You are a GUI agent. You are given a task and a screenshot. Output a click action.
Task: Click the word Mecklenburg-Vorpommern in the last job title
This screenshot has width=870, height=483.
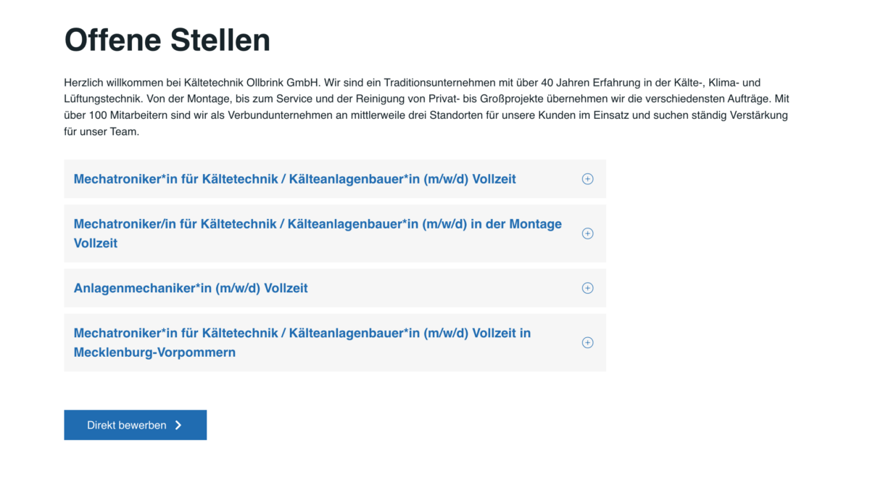click(x=154, y=352)
